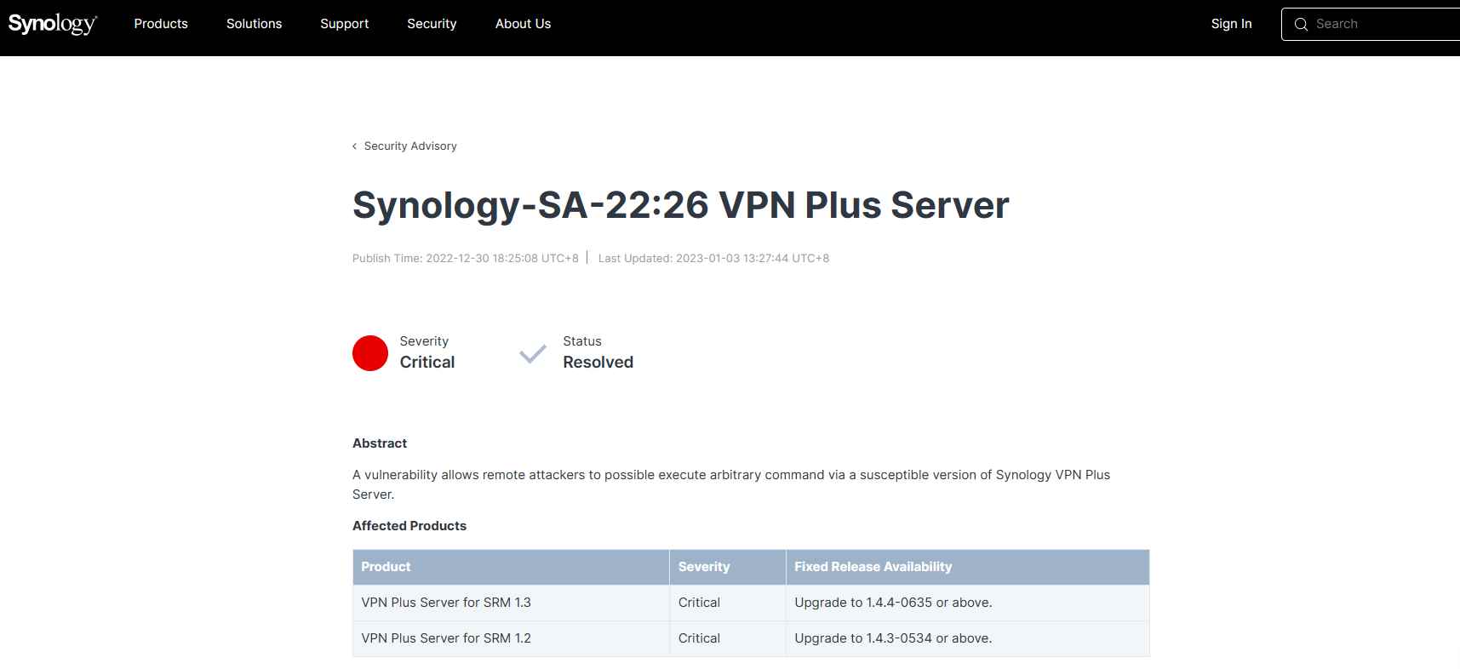Click the Last Updated timestamp text
Image resolution: width=1460 pixels, height=669 pixels.
(x=713, y=258)
